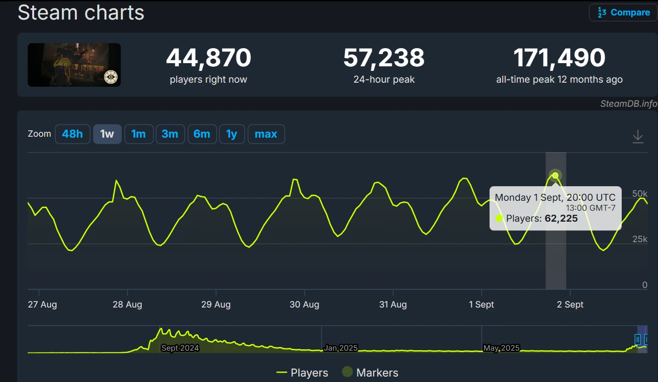Select the 3m zoom range
This screenshot has height=382, width=658.
[170, 134]
